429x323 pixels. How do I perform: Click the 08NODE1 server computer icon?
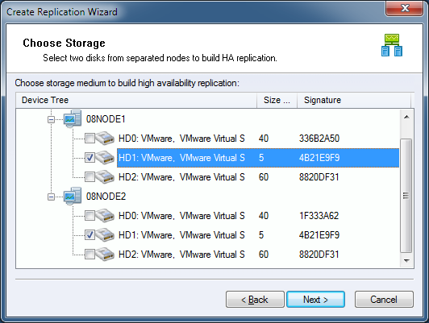(x=73, y=119)
